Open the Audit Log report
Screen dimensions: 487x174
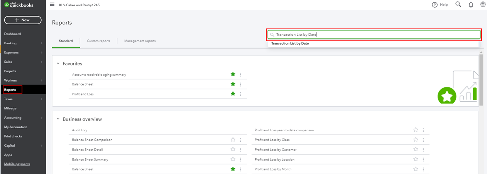point(79,130)
